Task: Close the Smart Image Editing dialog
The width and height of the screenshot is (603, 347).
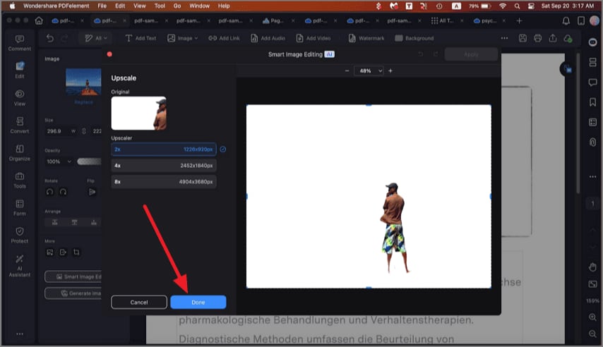Action: [109, 54]
